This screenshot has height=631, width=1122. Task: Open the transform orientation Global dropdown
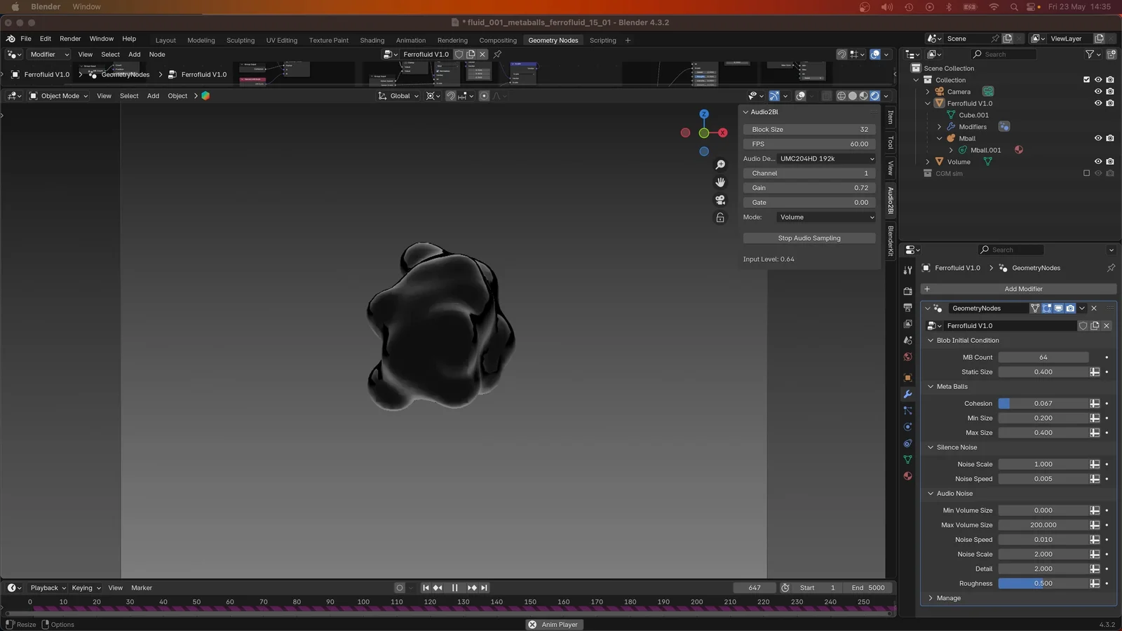point(398,96)
